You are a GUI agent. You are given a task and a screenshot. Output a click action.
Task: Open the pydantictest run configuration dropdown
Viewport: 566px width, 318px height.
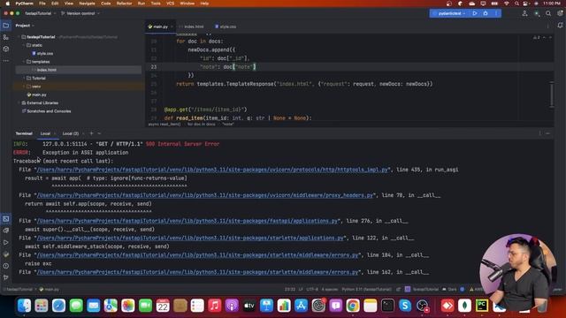[x=449, y=13]
